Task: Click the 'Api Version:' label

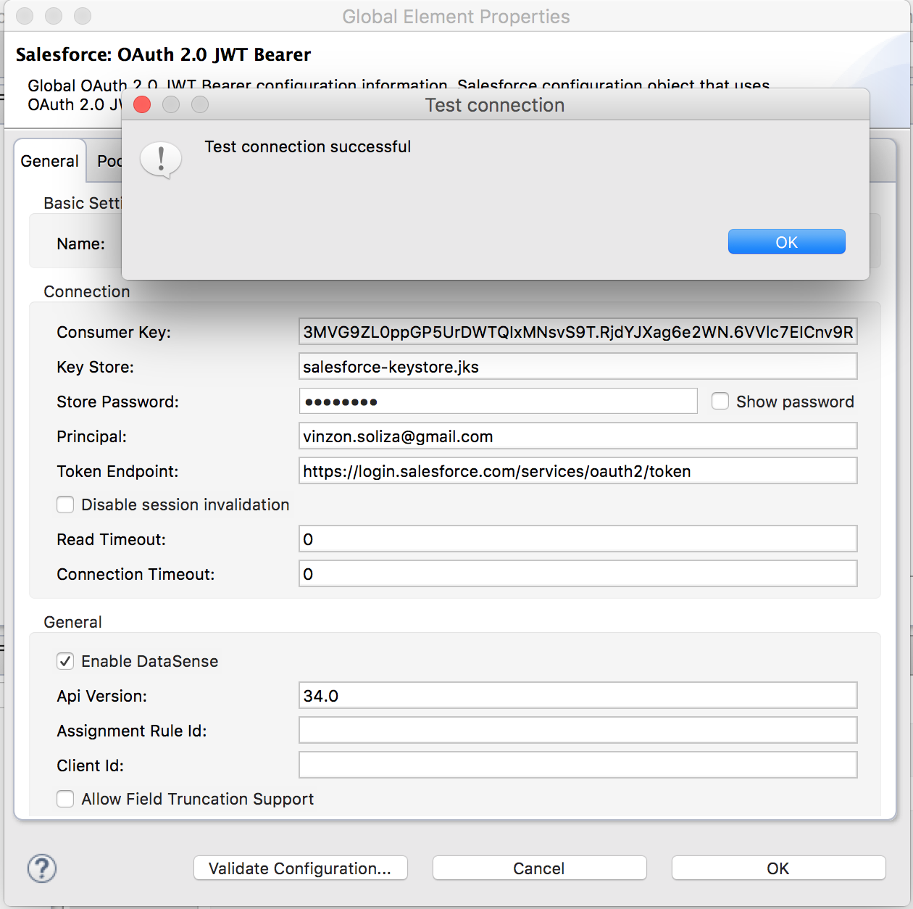Action: tap(101, 696)
